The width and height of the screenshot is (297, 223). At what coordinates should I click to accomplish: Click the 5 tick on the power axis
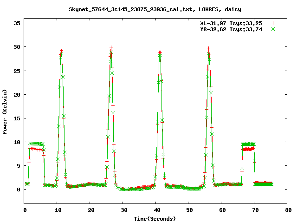point(19,166)
